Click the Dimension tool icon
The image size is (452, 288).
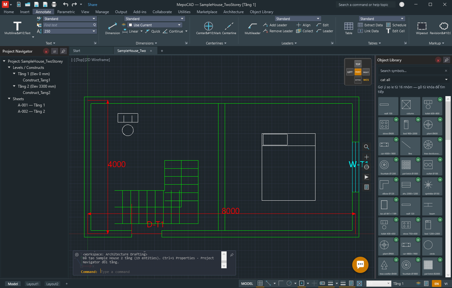coord(112,28)
